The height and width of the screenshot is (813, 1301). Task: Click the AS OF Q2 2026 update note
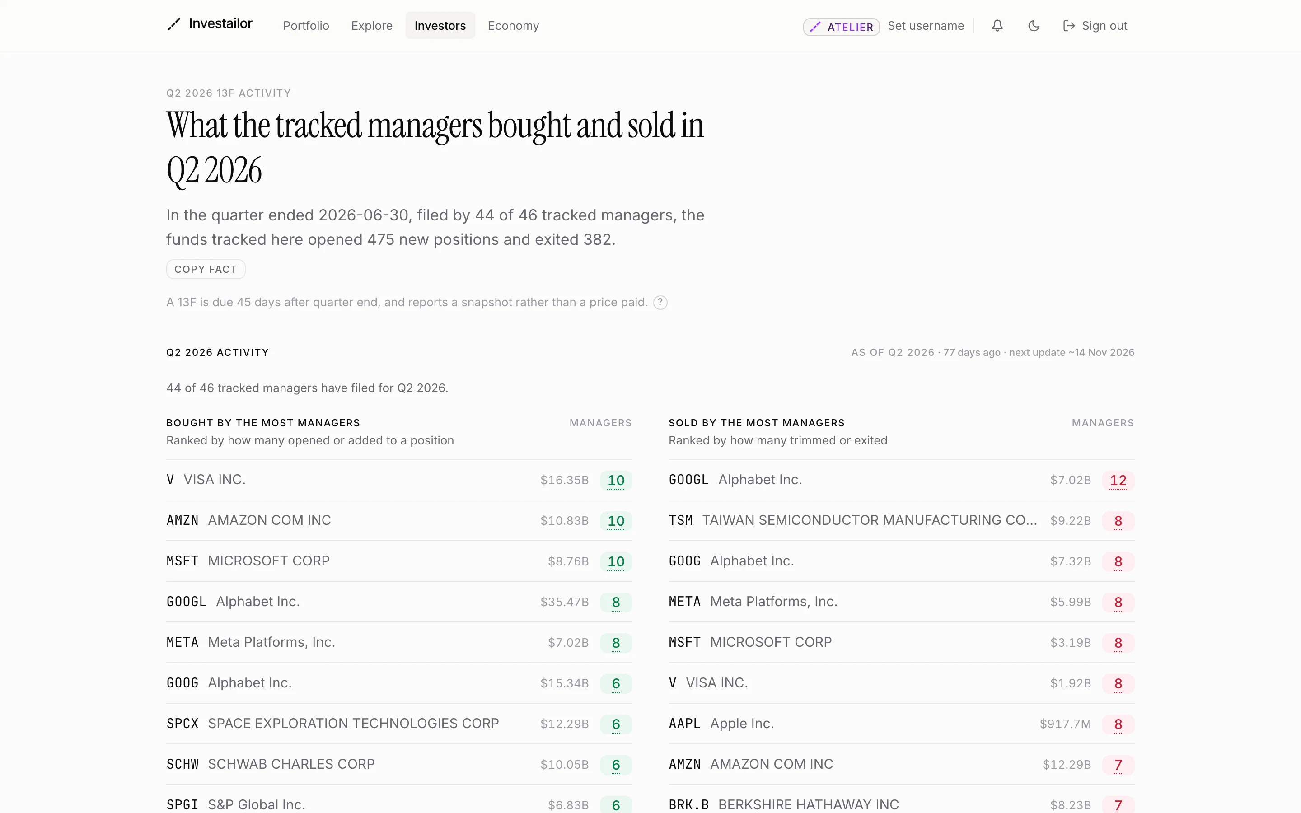[x=993, y=353]
